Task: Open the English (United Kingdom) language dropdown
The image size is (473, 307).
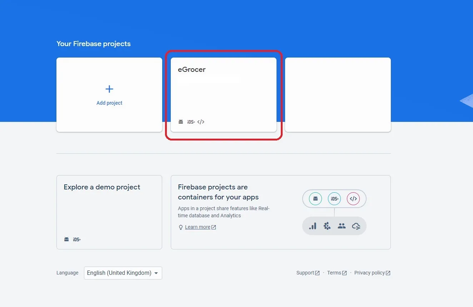Action: [123, 273]
